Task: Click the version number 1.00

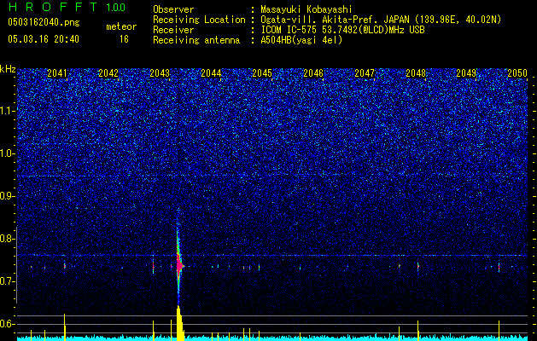Action: (x=116, y=8)
